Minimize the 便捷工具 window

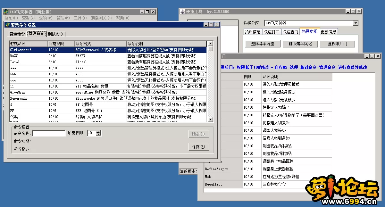pyautogui.click(x=347, y=12)
